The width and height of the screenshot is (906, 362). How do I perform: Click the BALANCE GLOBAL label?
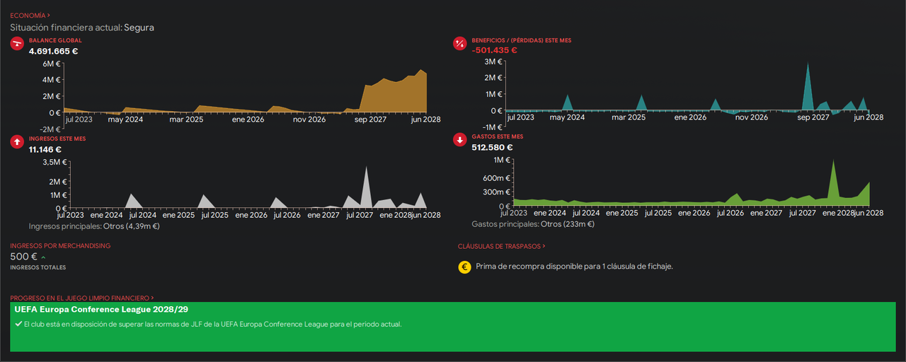click(x=55, y=40)
